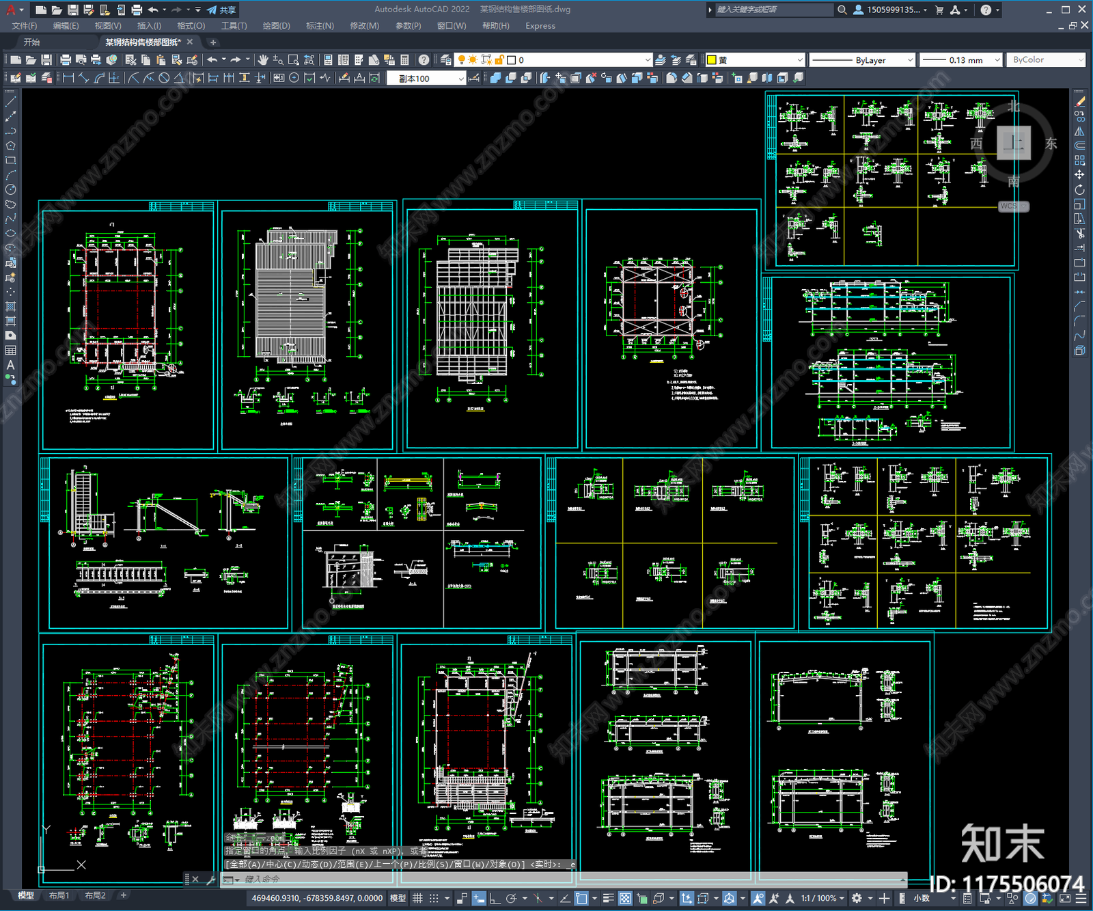Select the Line tool in left toolbar
The image size is (1093, 911).
pyautogui.click(x=10, y=101)
